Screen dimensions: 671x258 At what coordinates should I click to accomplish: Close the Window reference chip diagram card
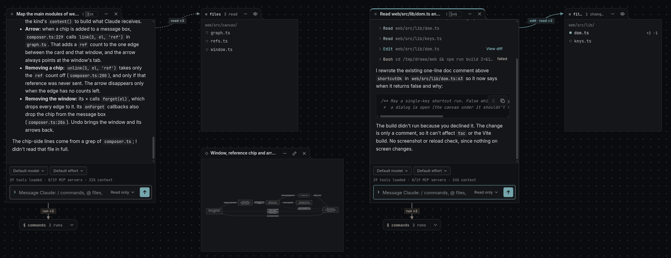304,154
